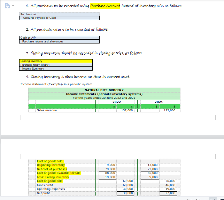
Task: Click the 'Purchase return (if any)' cell
Action: pyautogui.click(x=56, y=65)
